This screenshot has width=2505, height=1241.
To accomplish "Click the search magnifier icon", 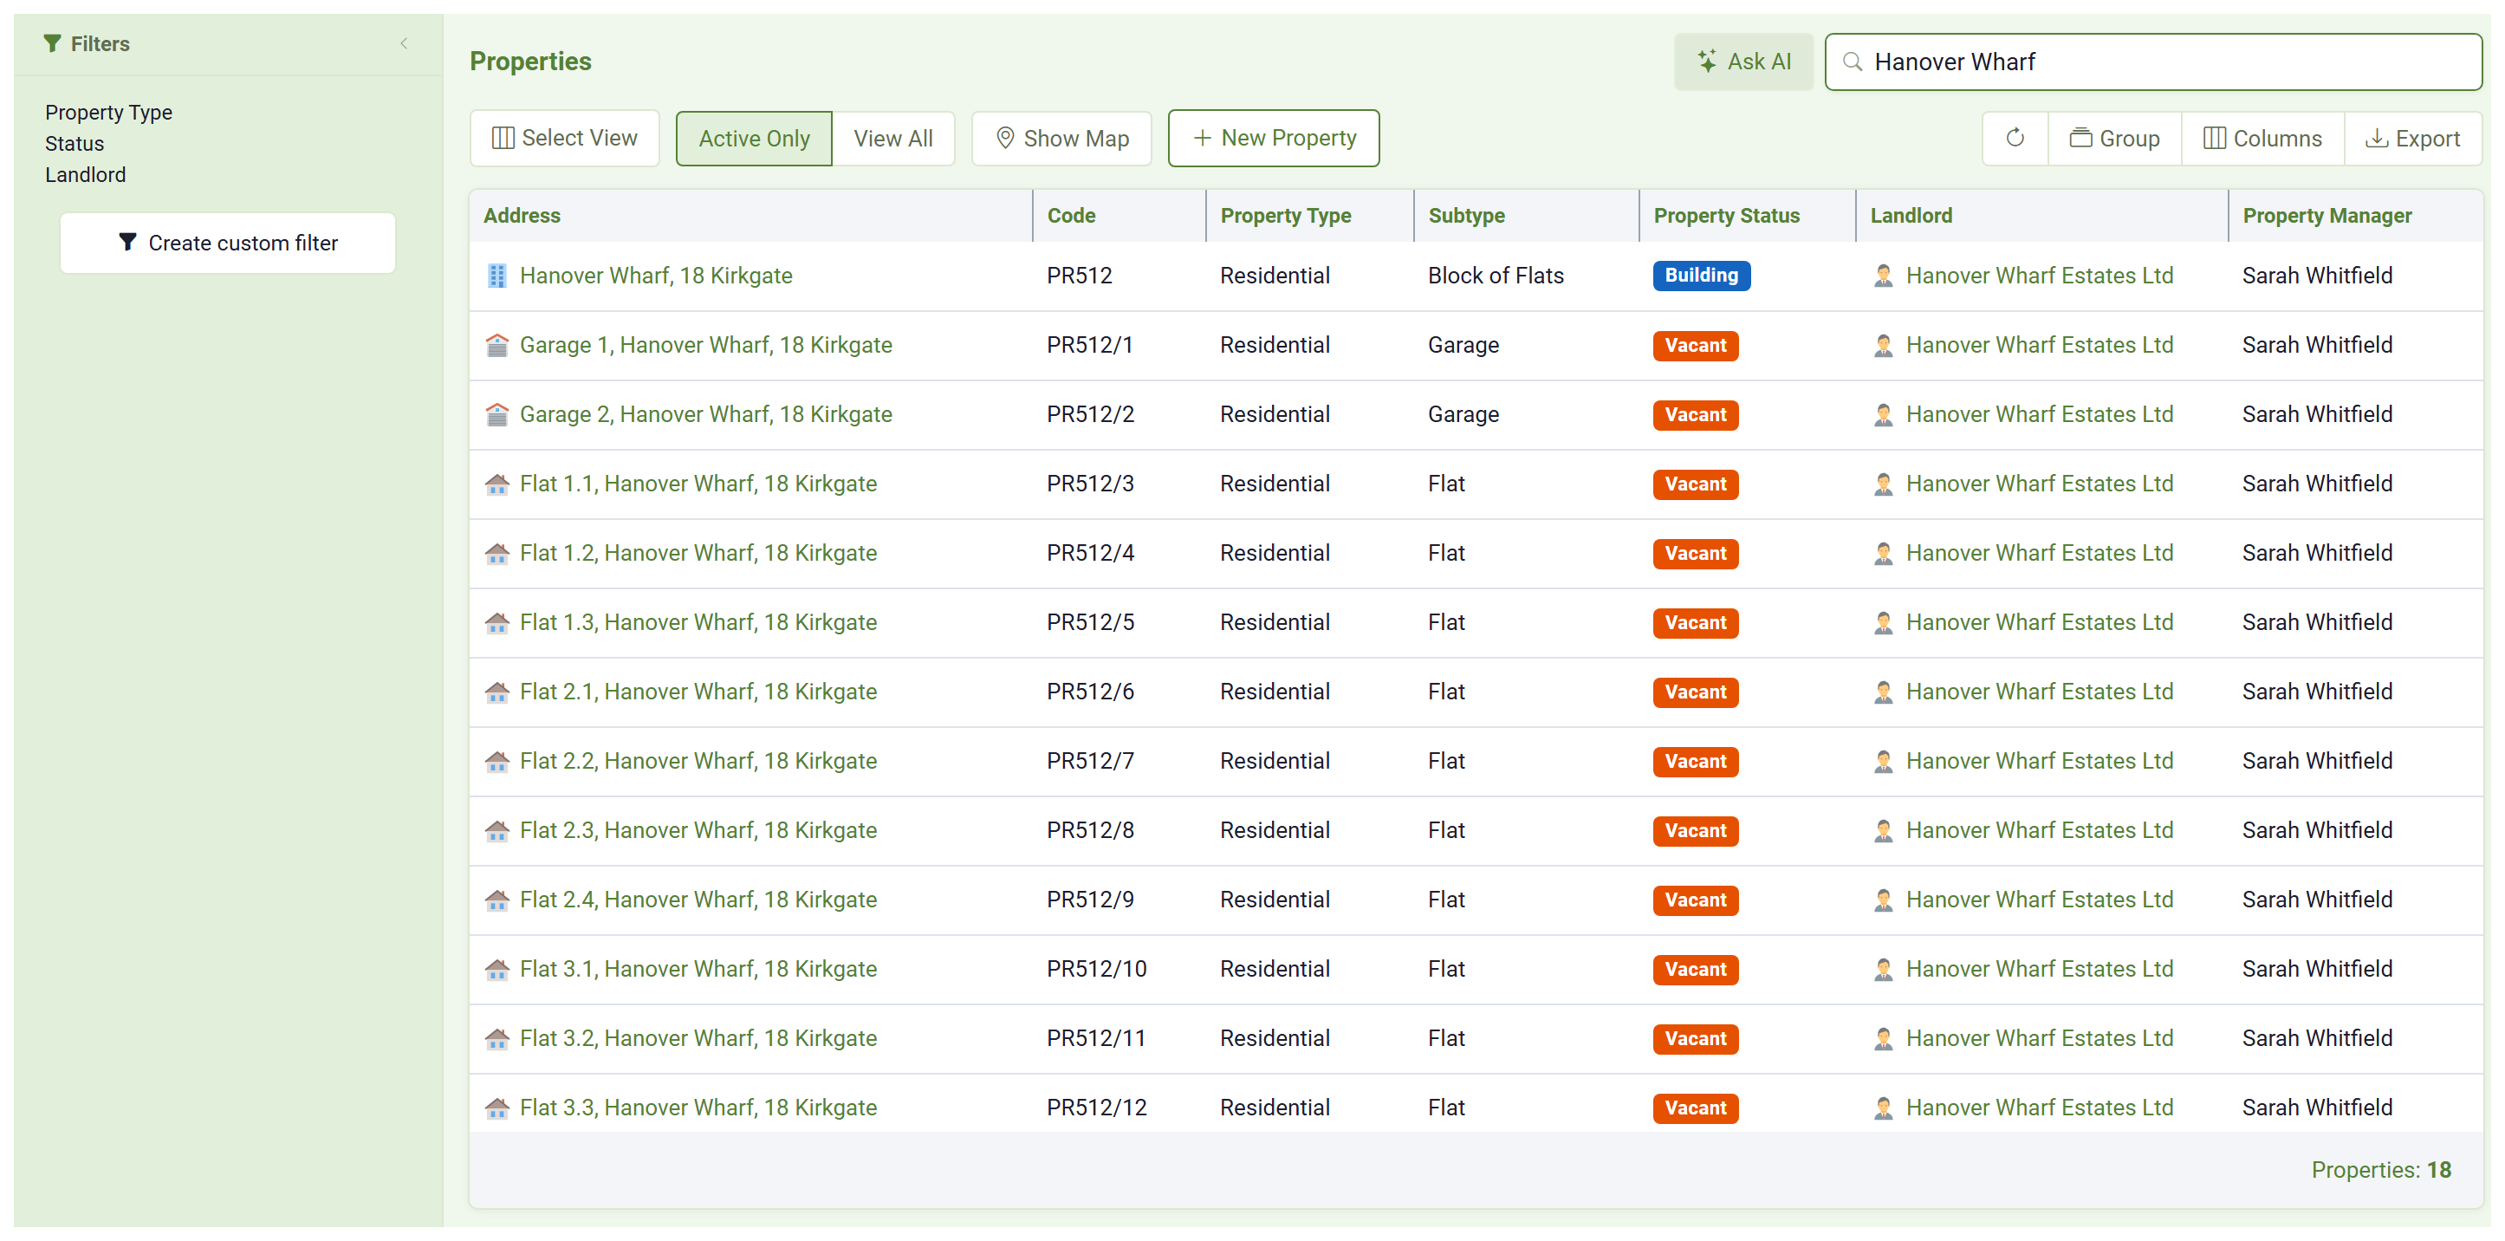I will (1853, 62).
